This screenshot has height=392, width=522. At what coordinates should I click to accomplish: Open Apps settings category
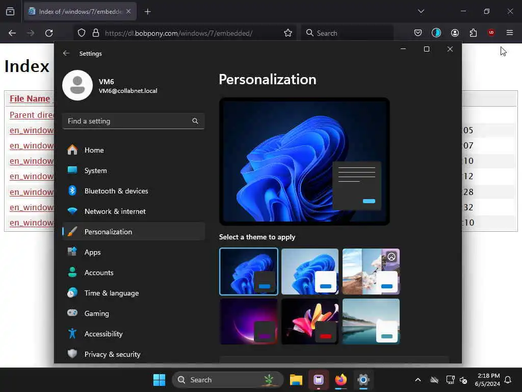[x=133, y=252]
